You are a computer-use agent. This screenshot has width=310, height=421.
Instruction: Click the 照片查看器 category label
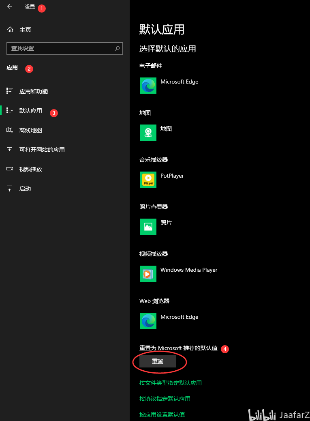tap(154, 207)
